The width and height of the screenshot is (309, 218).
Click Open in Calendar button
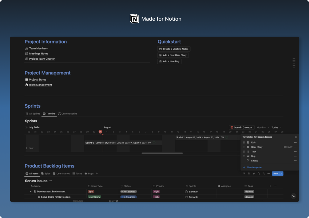242,128
